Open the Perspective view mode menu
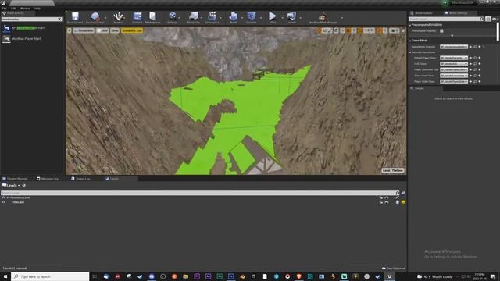This screenshot has height=281, width=500. 84,30
